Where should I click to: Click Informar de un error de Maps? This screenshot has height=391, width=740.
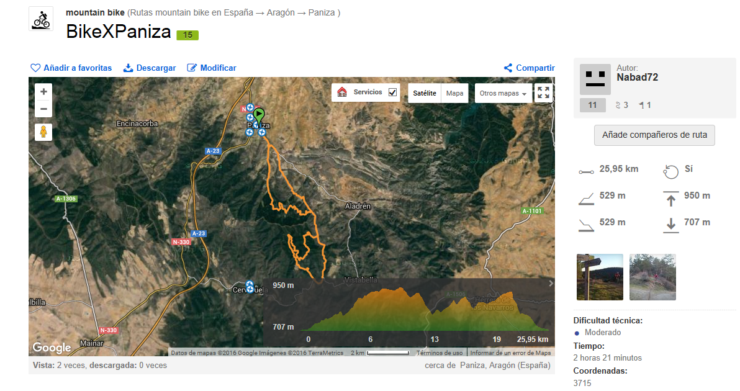tap(511, 353)
